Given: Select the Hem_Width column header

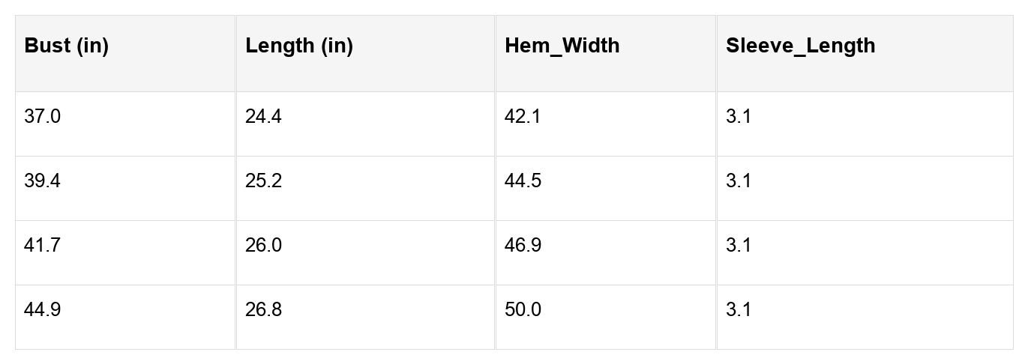Looking at the screenshot, I should click(x=562, y=46).
